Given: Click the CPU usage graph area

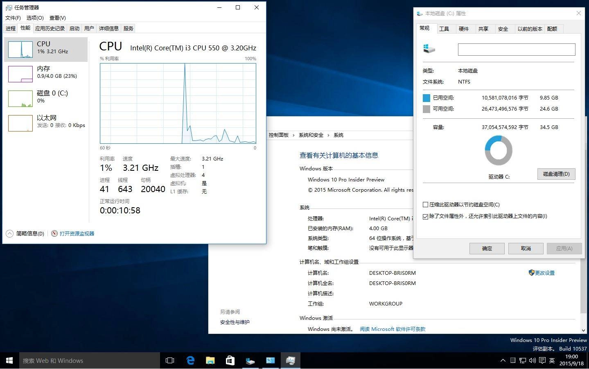Looking at the screenshot, I should 178,103.
